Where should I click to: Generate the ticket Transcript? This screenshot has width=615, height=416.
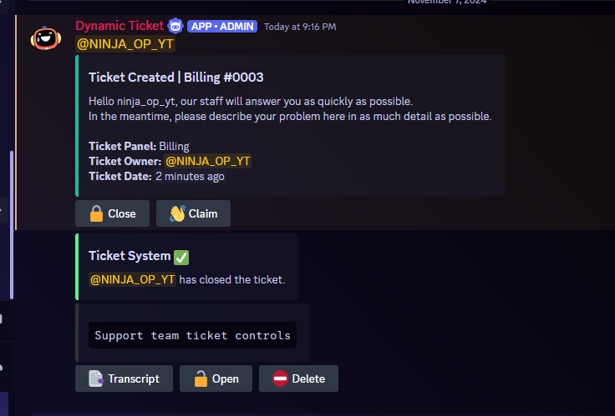click(124, 378)
